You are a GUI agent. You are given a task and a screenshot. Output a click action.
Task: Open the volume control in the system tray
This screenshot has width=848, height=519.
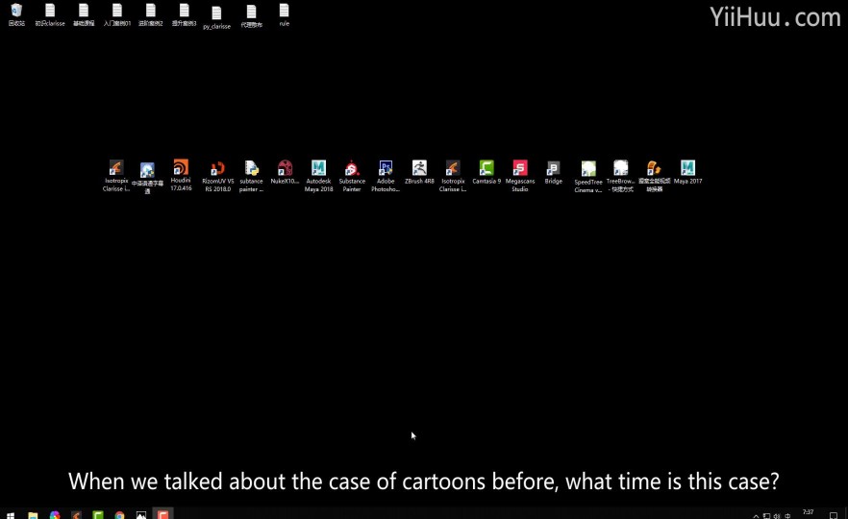click(x=777, y=516)
